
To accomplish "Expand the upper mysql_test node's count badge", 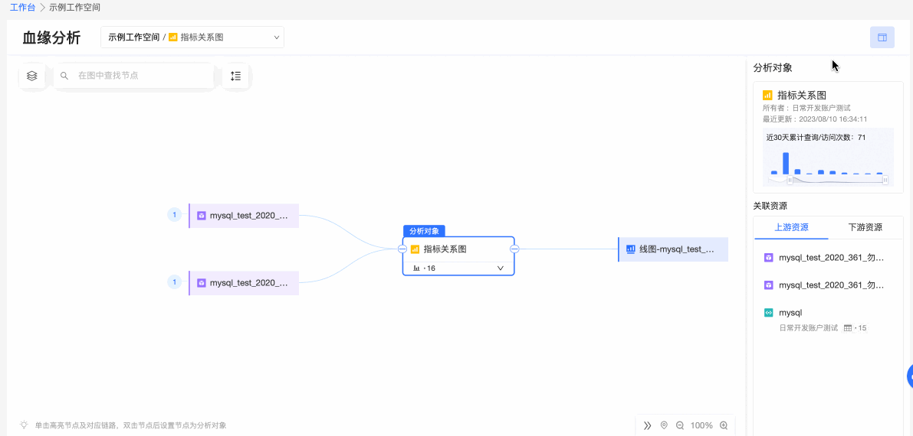I will tap(174, 215).
